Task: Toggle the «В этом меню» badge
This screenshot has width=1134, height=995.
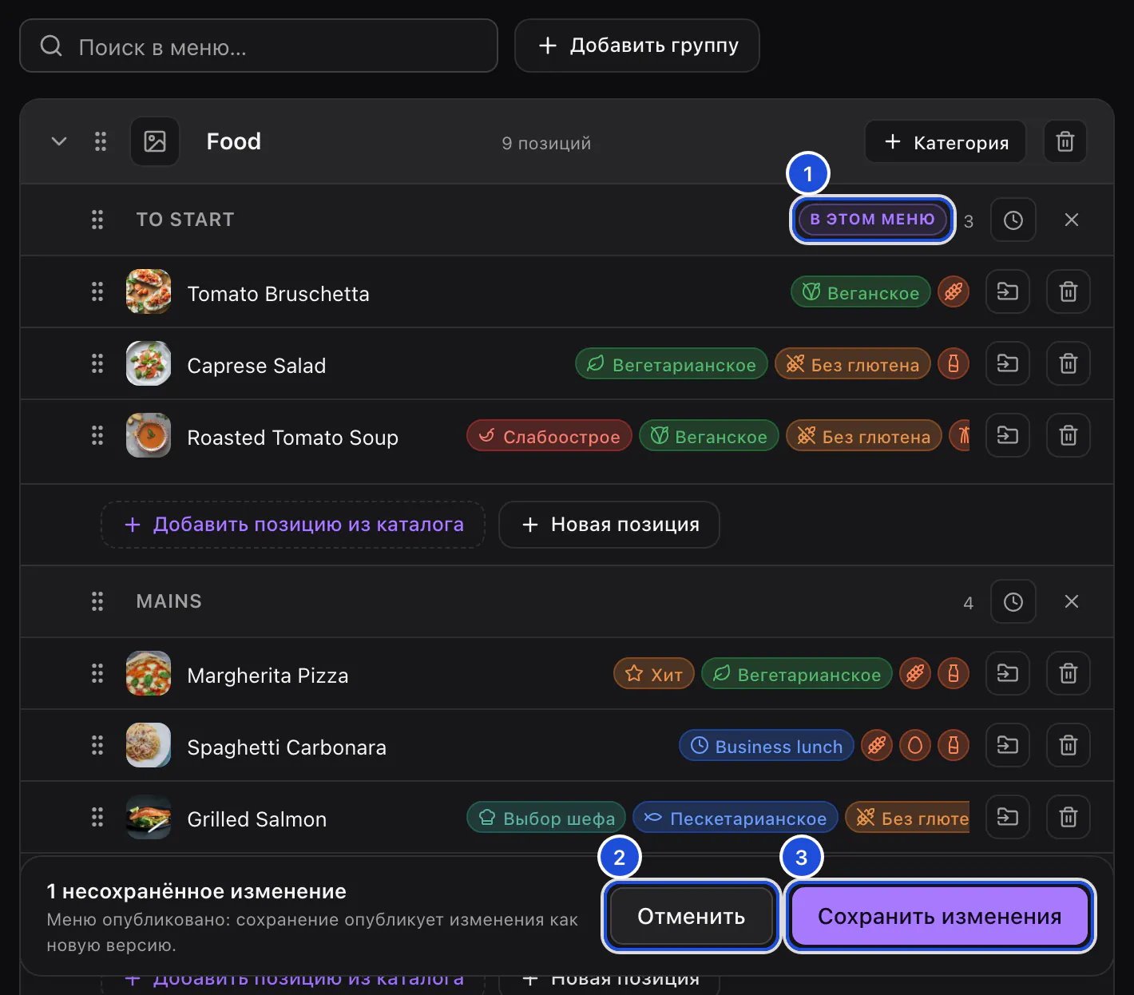Action: click(872, 220)
